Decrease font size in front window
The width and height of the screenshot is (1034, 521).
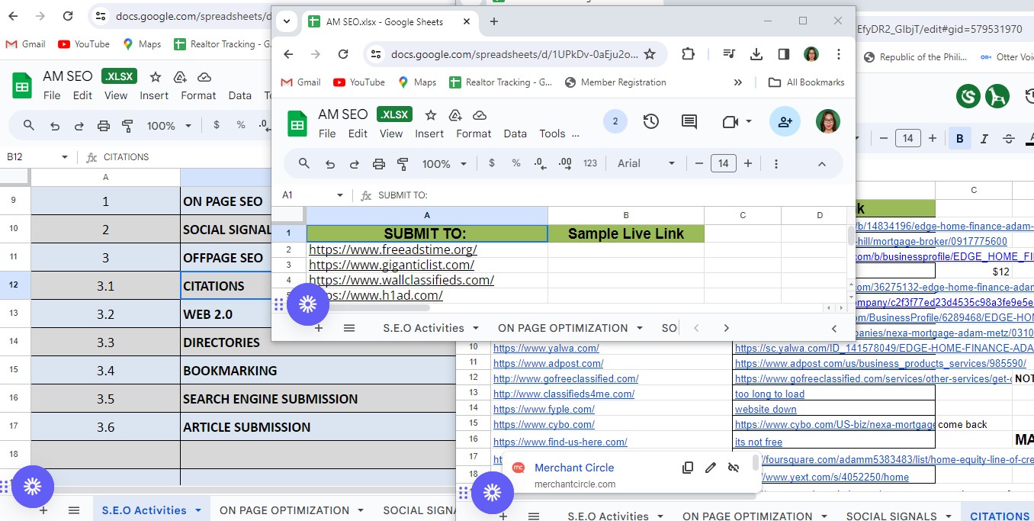coord(698,163)
